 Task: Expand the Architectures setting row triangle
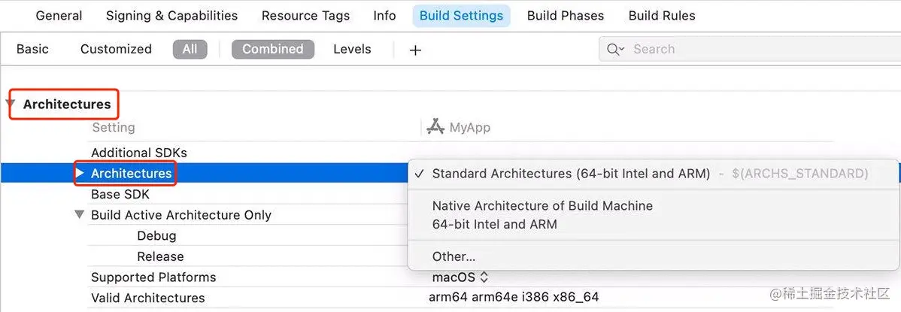click(80, 174)
